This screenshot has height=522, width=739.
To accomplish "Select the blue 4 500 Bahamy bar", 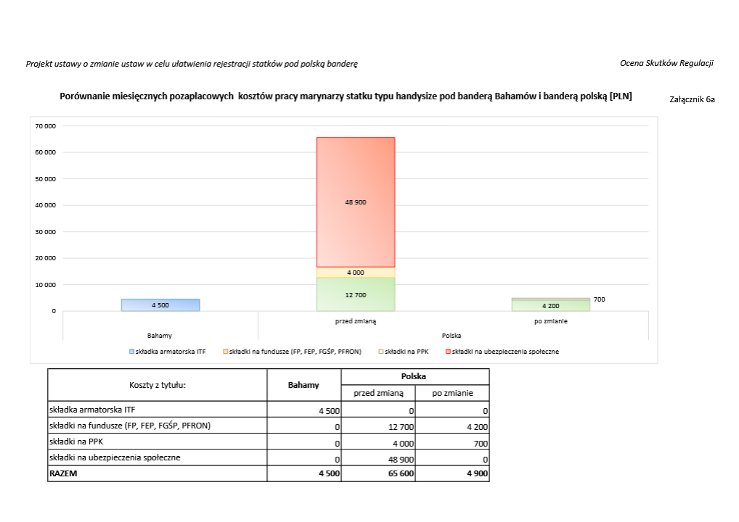I will coord(160,305).
